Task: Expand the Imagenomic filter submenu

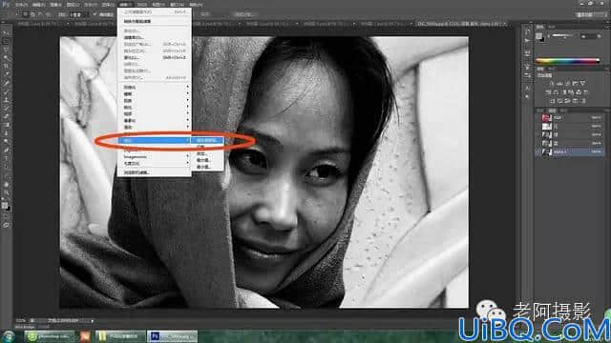Action: (x=155, y=156)
